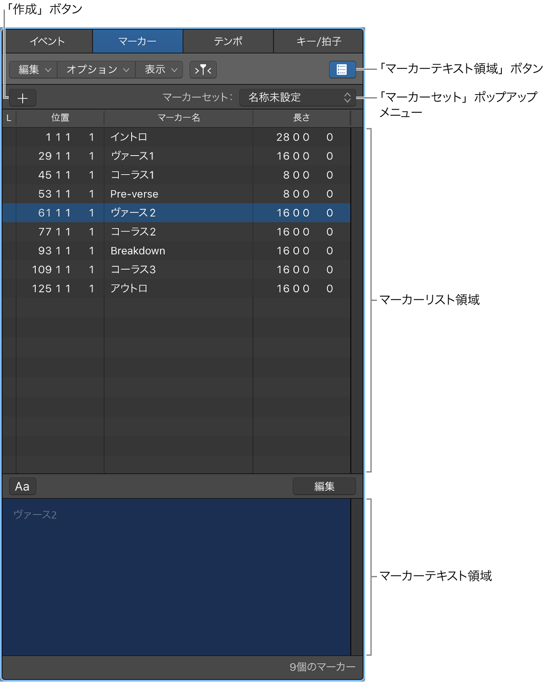Click the L lock column header
Screen dimensions: 545x682
pyautogui.click(x=9, y=118)
